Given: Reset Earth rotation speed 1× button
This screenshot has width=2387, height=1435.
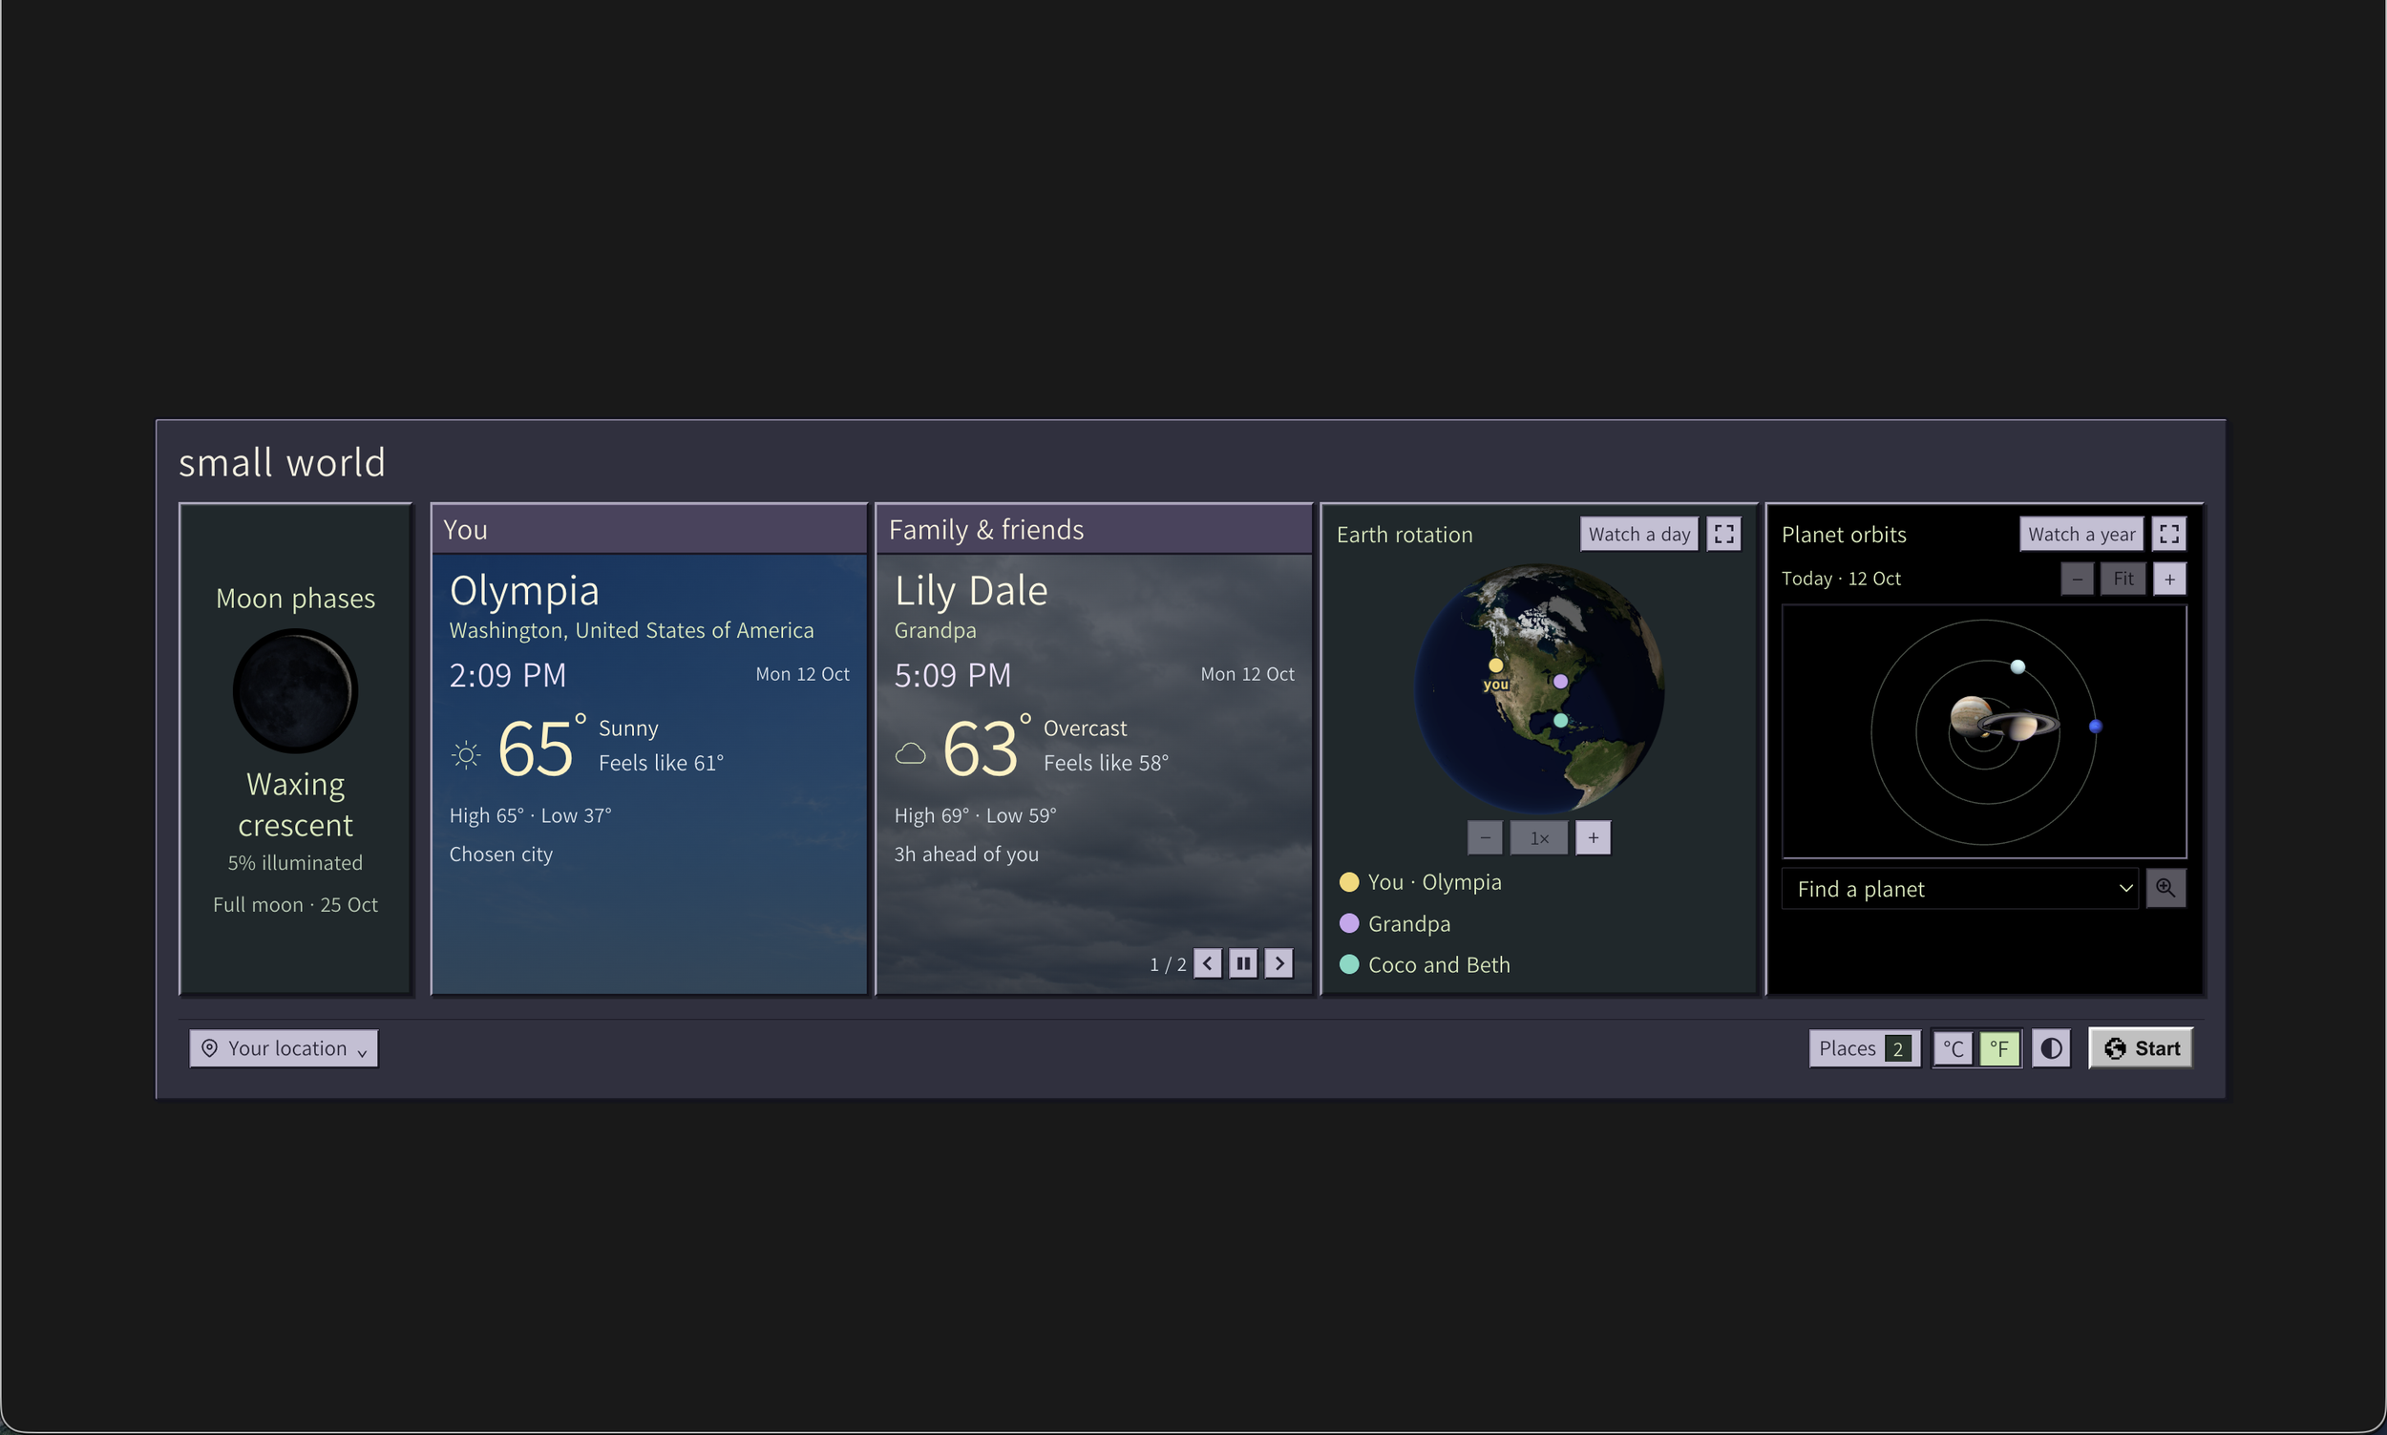Looking at the screenshot, I should pos(1539,837).
